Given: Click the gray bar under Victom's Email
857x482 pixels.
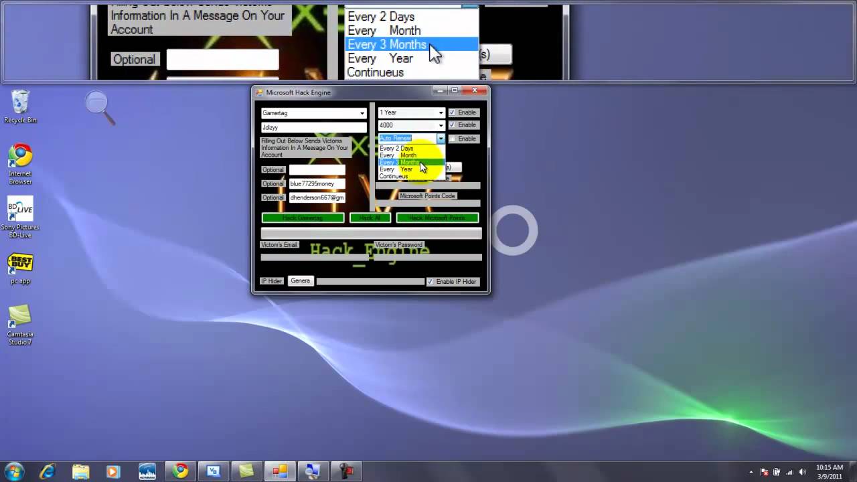Looking at the screenshot, I should coord(314,256).
